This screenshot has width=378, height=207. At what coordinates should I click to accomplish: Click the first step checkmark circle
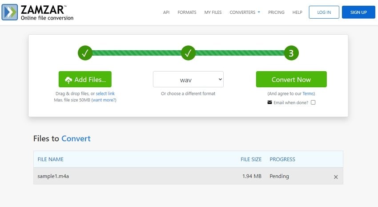click(x=85, y=53)
